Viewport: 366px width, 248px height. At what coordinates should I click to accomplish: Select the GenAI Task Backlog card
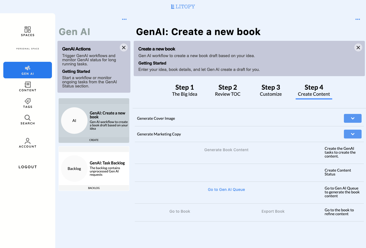pos(94,169)
